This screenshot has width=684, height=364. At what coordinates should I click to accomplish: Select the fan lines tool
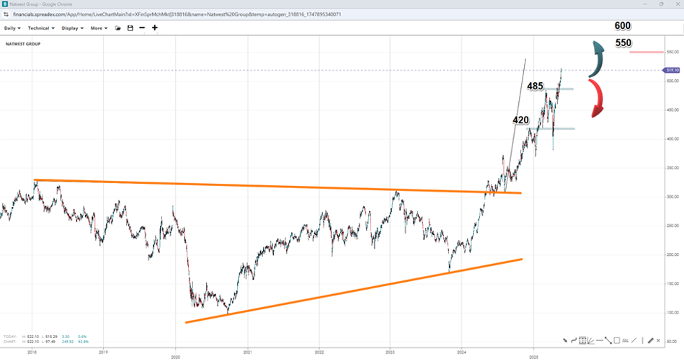591,340
